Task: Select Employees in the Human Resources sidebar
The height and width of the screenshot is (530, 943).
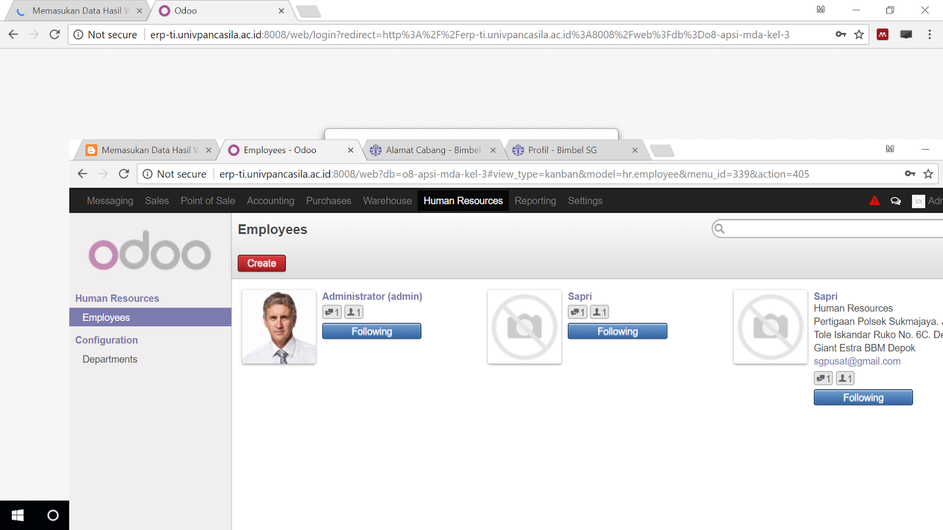Action: 150,317
